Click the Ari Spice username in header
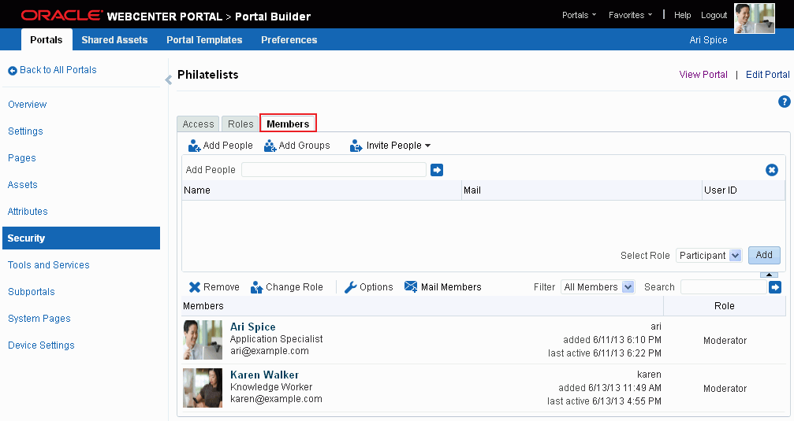Viewport: 794px width, 421px height. point(708,40)
